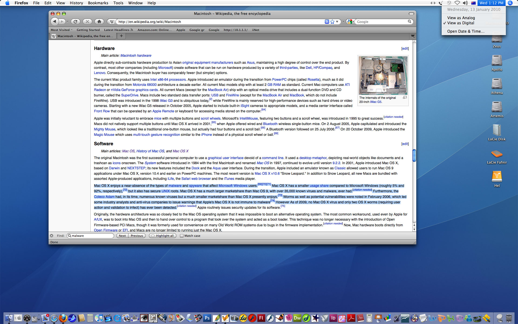Screen dimensions: 518x324
Task: Select View as Analog clock option
Action: 461,18
